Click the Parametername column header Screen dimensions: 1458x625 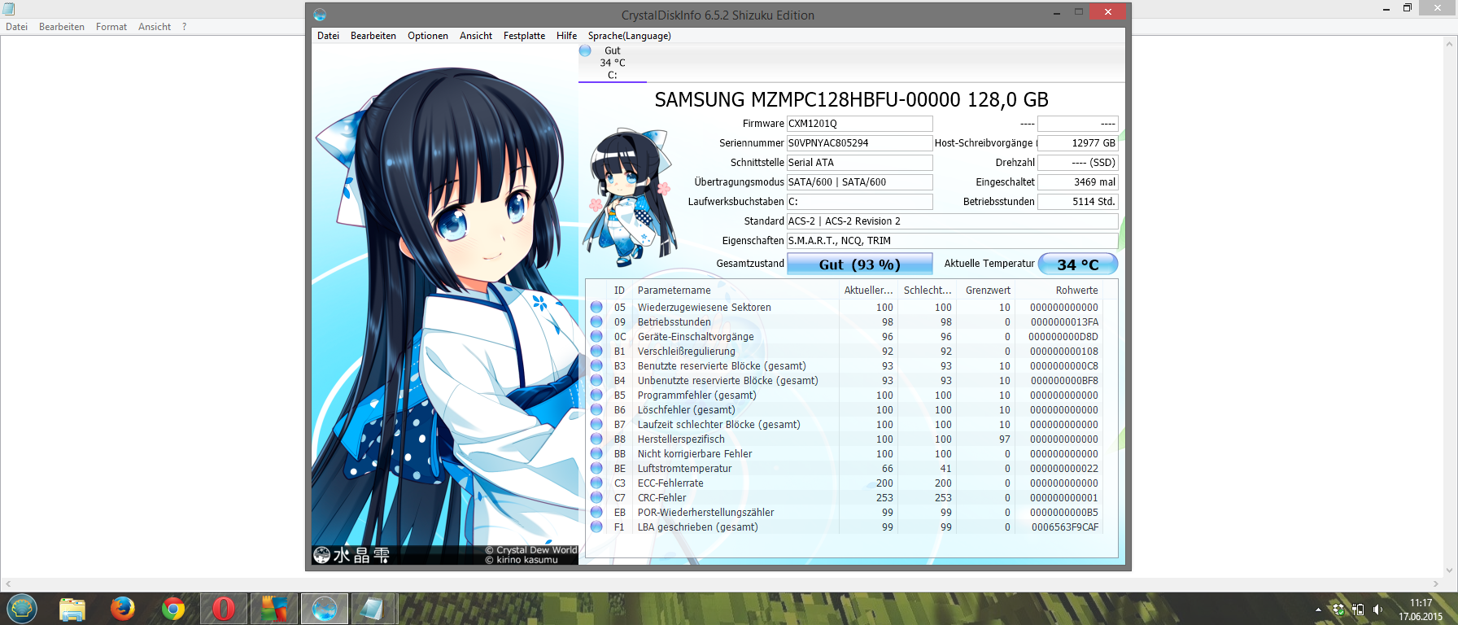[736, 291]
